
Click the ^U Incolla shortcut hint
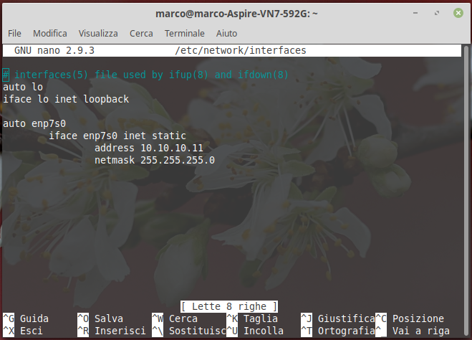(x=255, y=331)
